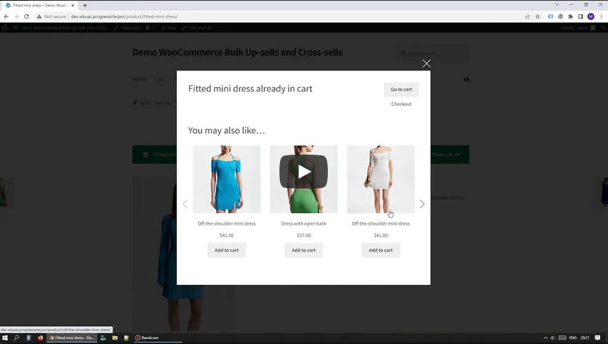Viewport: 608px width, 344px height.
Task: Open a new browser tab
Action: (85, 6)
